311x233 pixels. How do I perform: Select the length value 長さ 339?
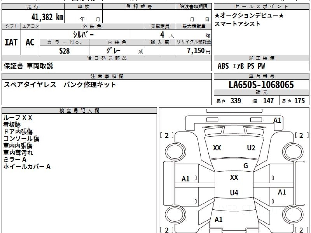(x=229, y=101)
